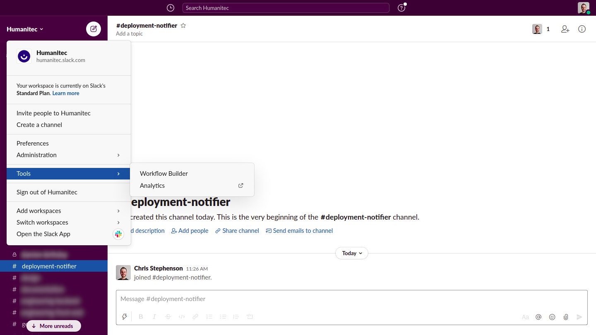The height and width of the screenshot is (335, 596).
Task: Focus the Search Humanitec field
Action: [x=286, y=8]
